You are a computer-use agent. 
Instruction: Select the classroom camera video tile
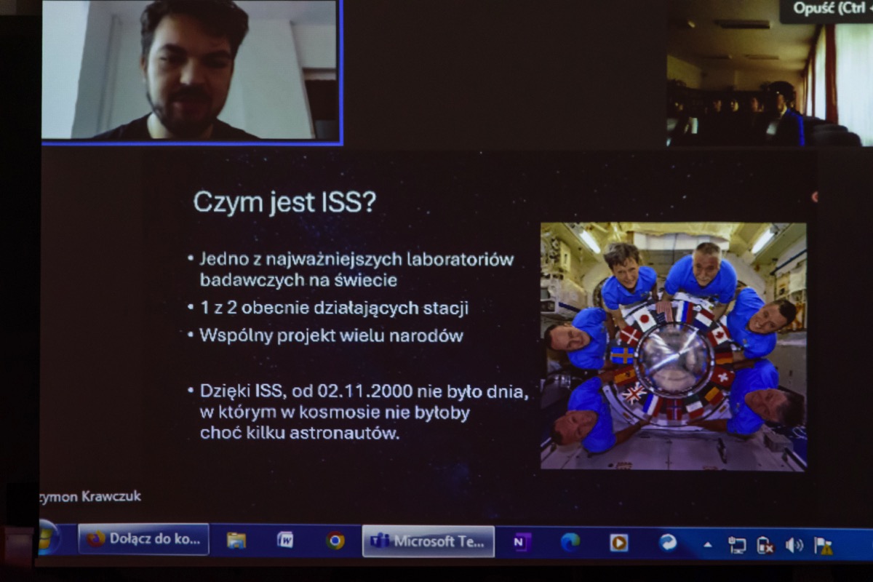(769, 80)
